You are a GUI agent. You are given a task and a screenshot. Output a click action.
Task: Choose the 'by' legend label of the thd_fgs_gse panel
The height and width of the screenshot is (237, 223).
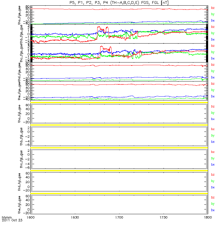click(213, 71)
